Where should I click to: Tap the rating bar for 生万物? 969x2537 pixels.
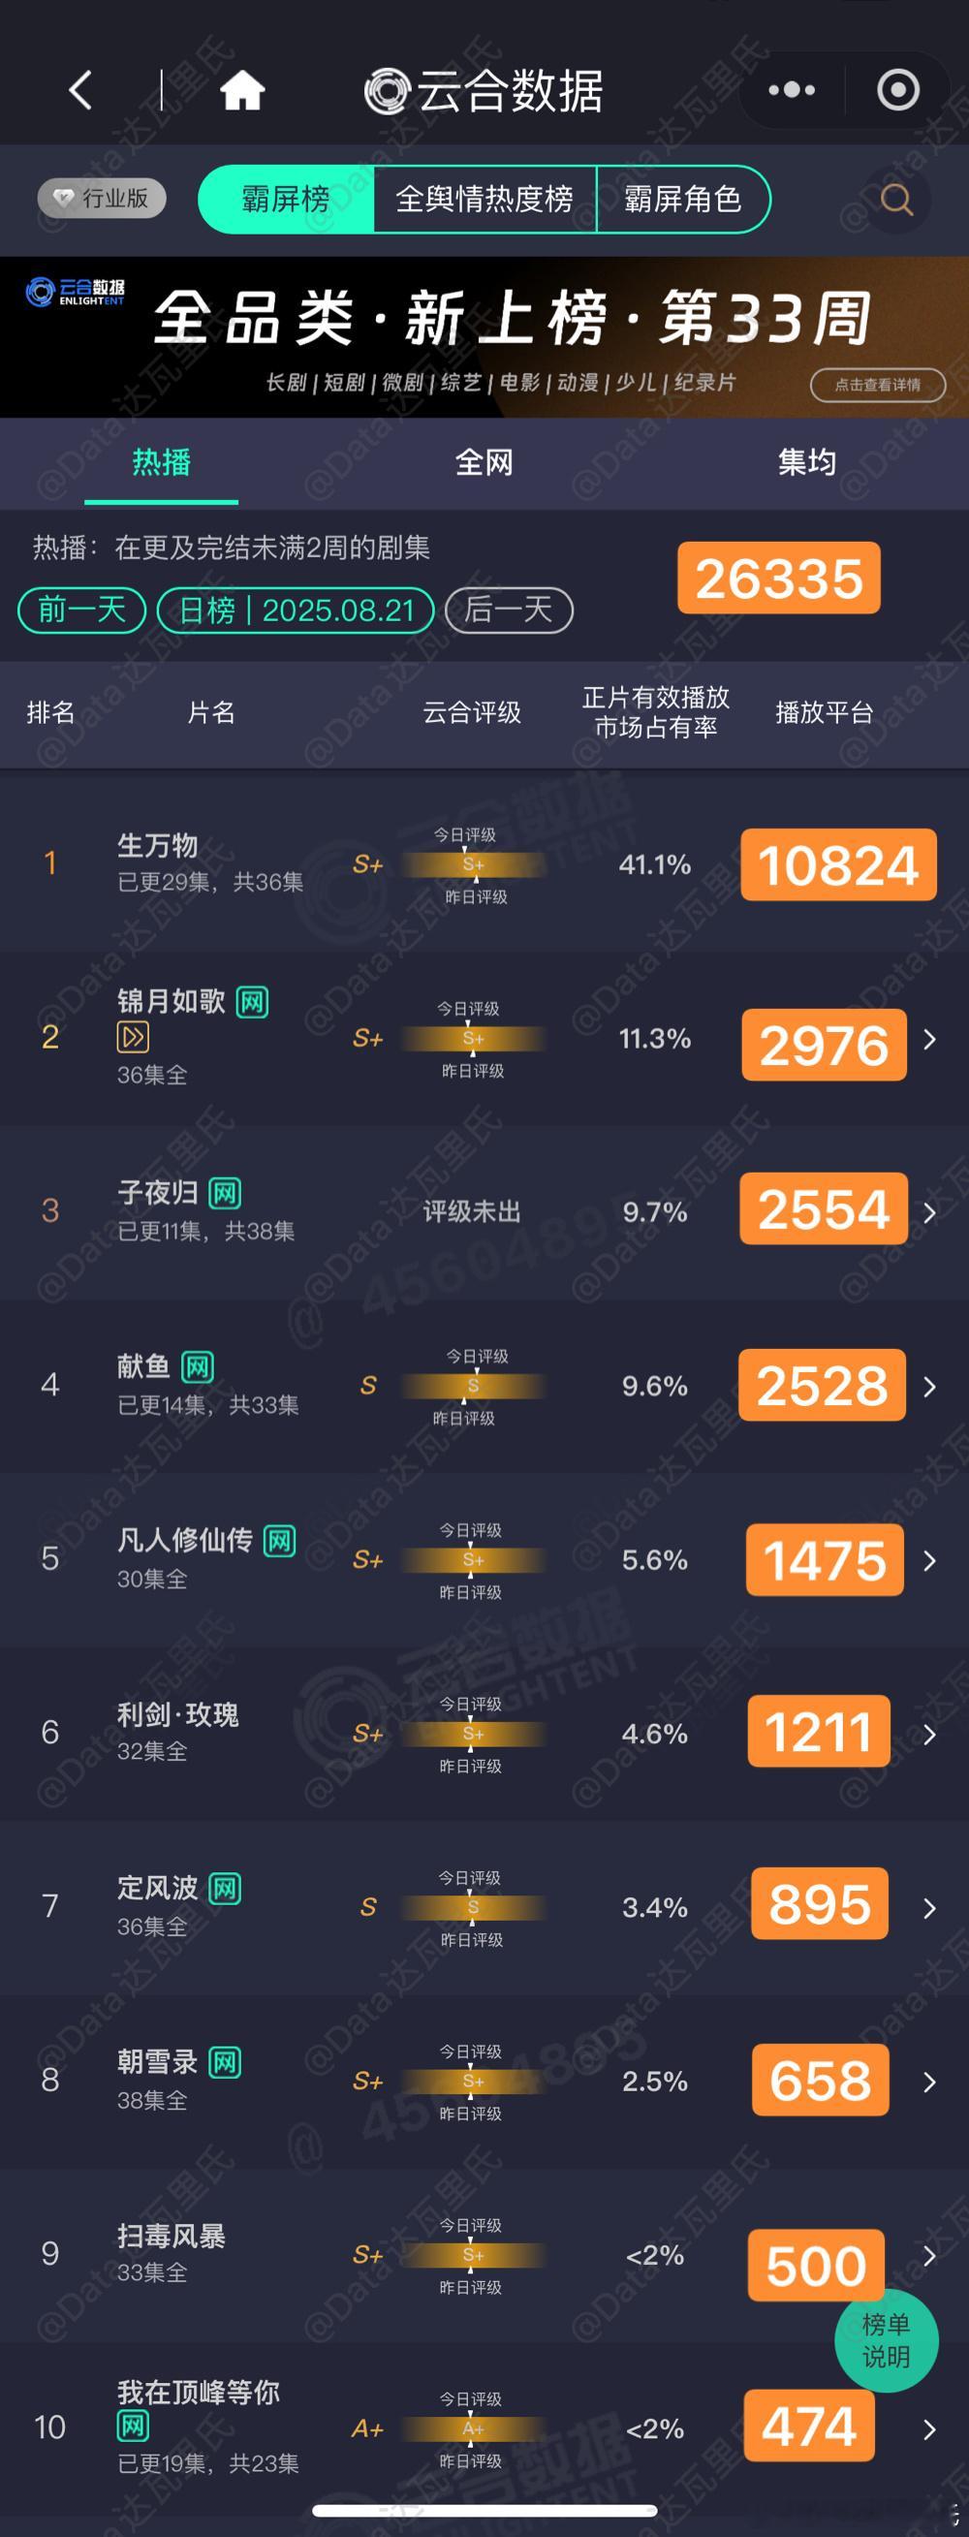(474, 865)
